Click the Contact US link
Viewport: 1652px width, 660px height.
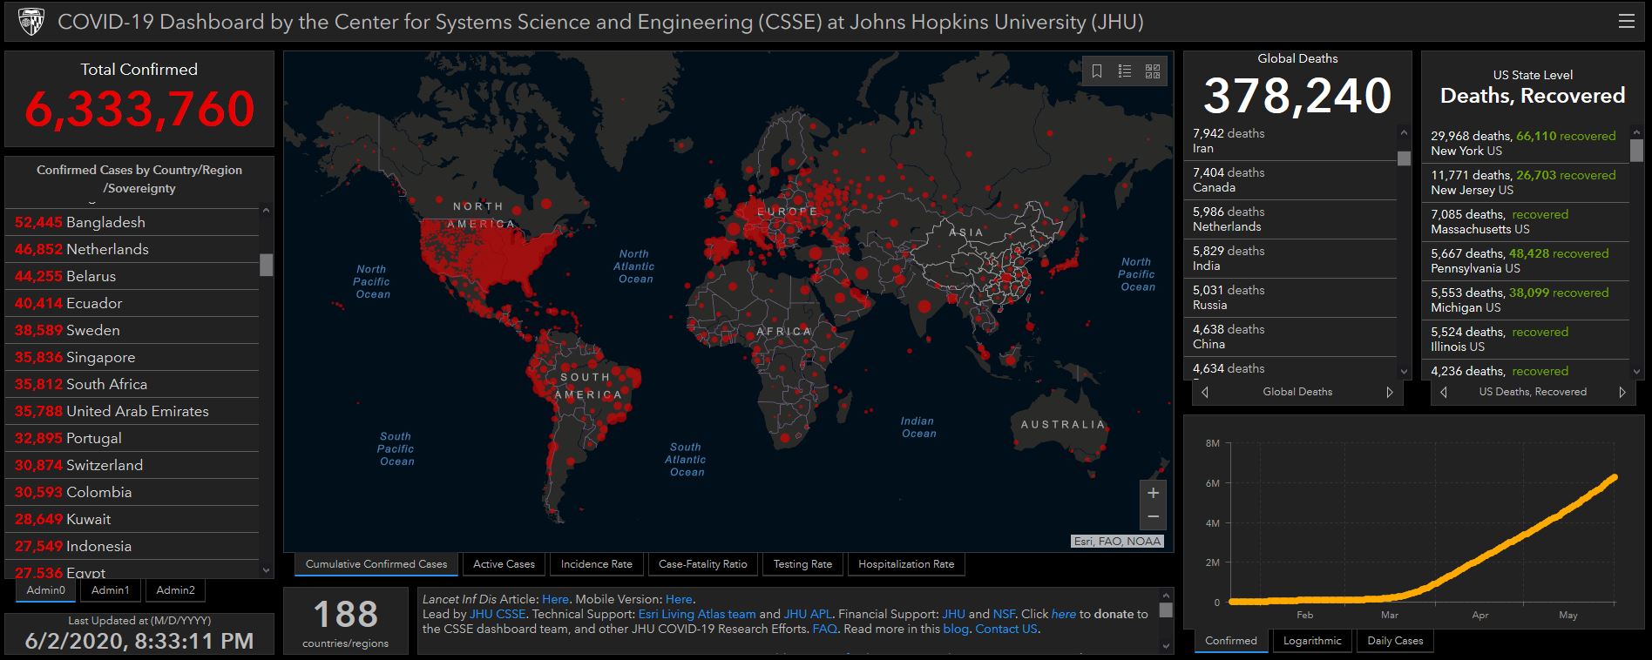pos(1006,629)
